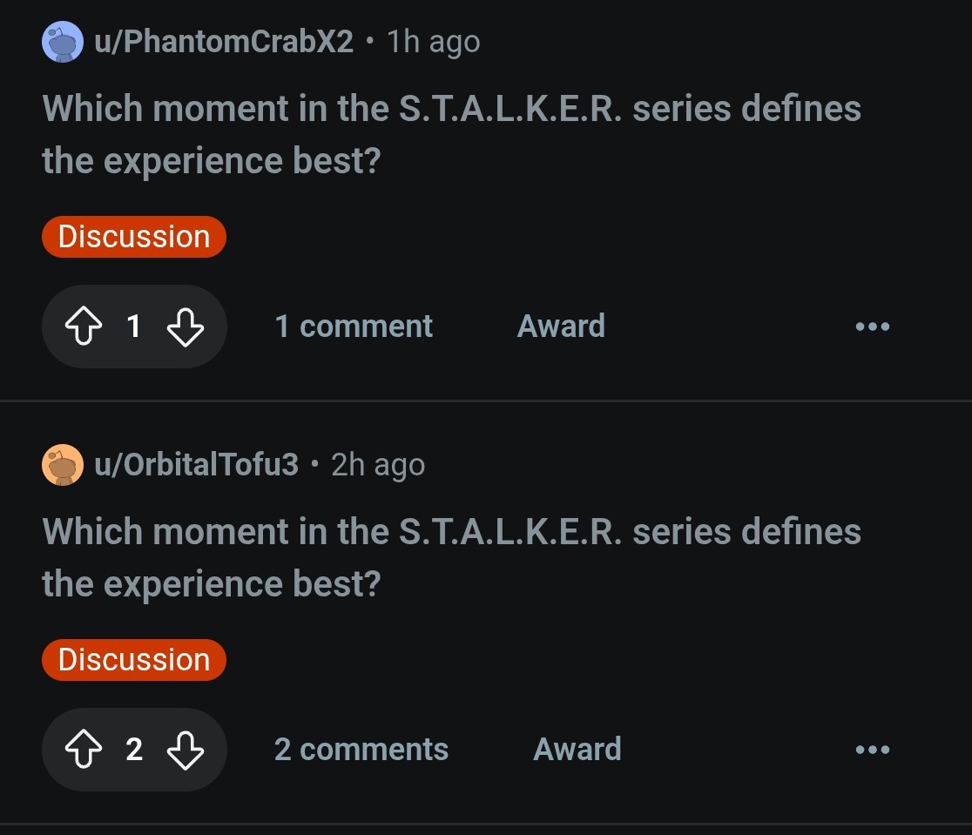
Task: Give Award to OrbitalTofu3's post
Action: [577, 750]
